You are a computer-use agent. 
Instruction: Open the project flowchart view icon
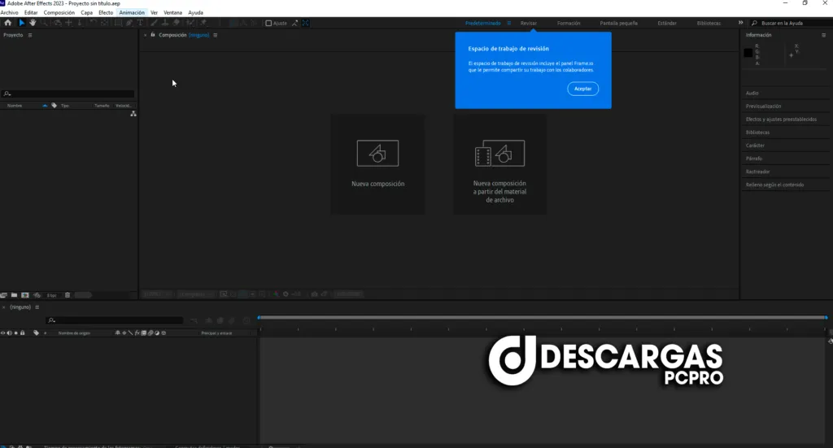point(133,114)
